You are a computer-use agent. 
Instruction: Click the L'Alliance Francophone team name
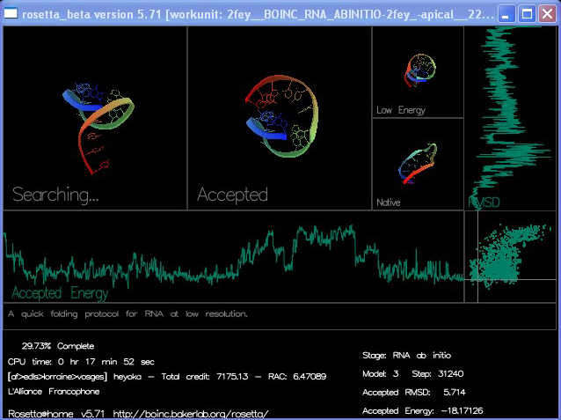[53, 391]
